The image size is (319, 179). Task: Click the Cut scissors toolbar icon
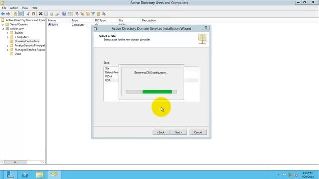point(28,14)
